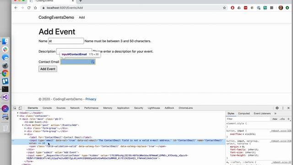Open DevTools three-dot more menu
This screenshot has width=293, height=165.
(283, 108)
